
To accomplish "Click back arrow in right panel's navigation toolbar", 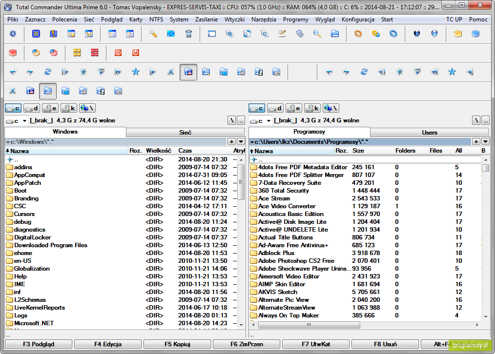I will point(329,72).
